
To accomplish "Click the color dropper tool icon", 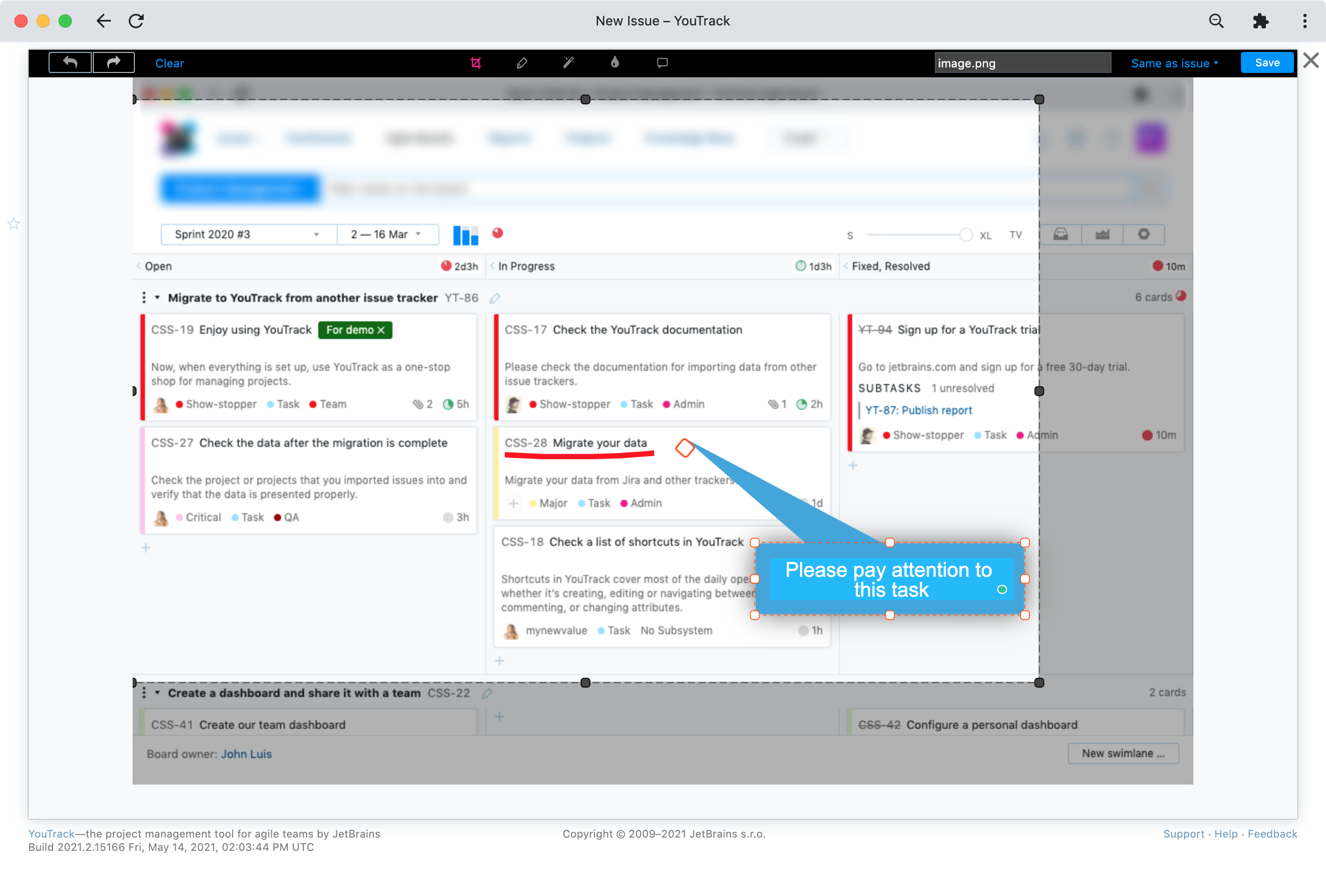I will click(613, 63).
